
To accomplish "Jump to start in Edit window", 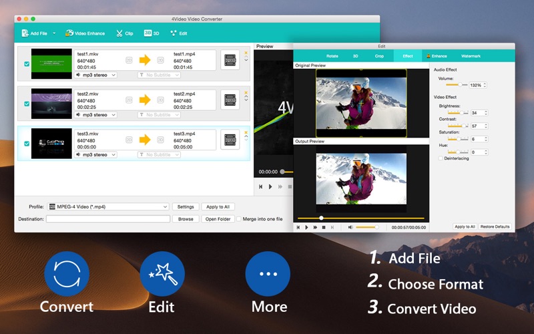I will [x=298, y=227].
